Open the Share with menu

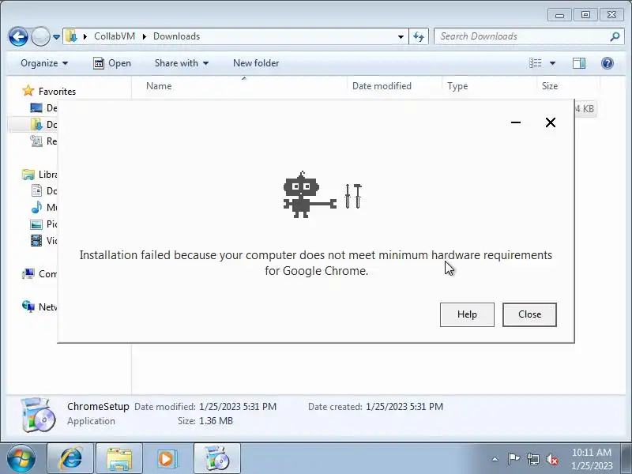(x=182, y=63)
